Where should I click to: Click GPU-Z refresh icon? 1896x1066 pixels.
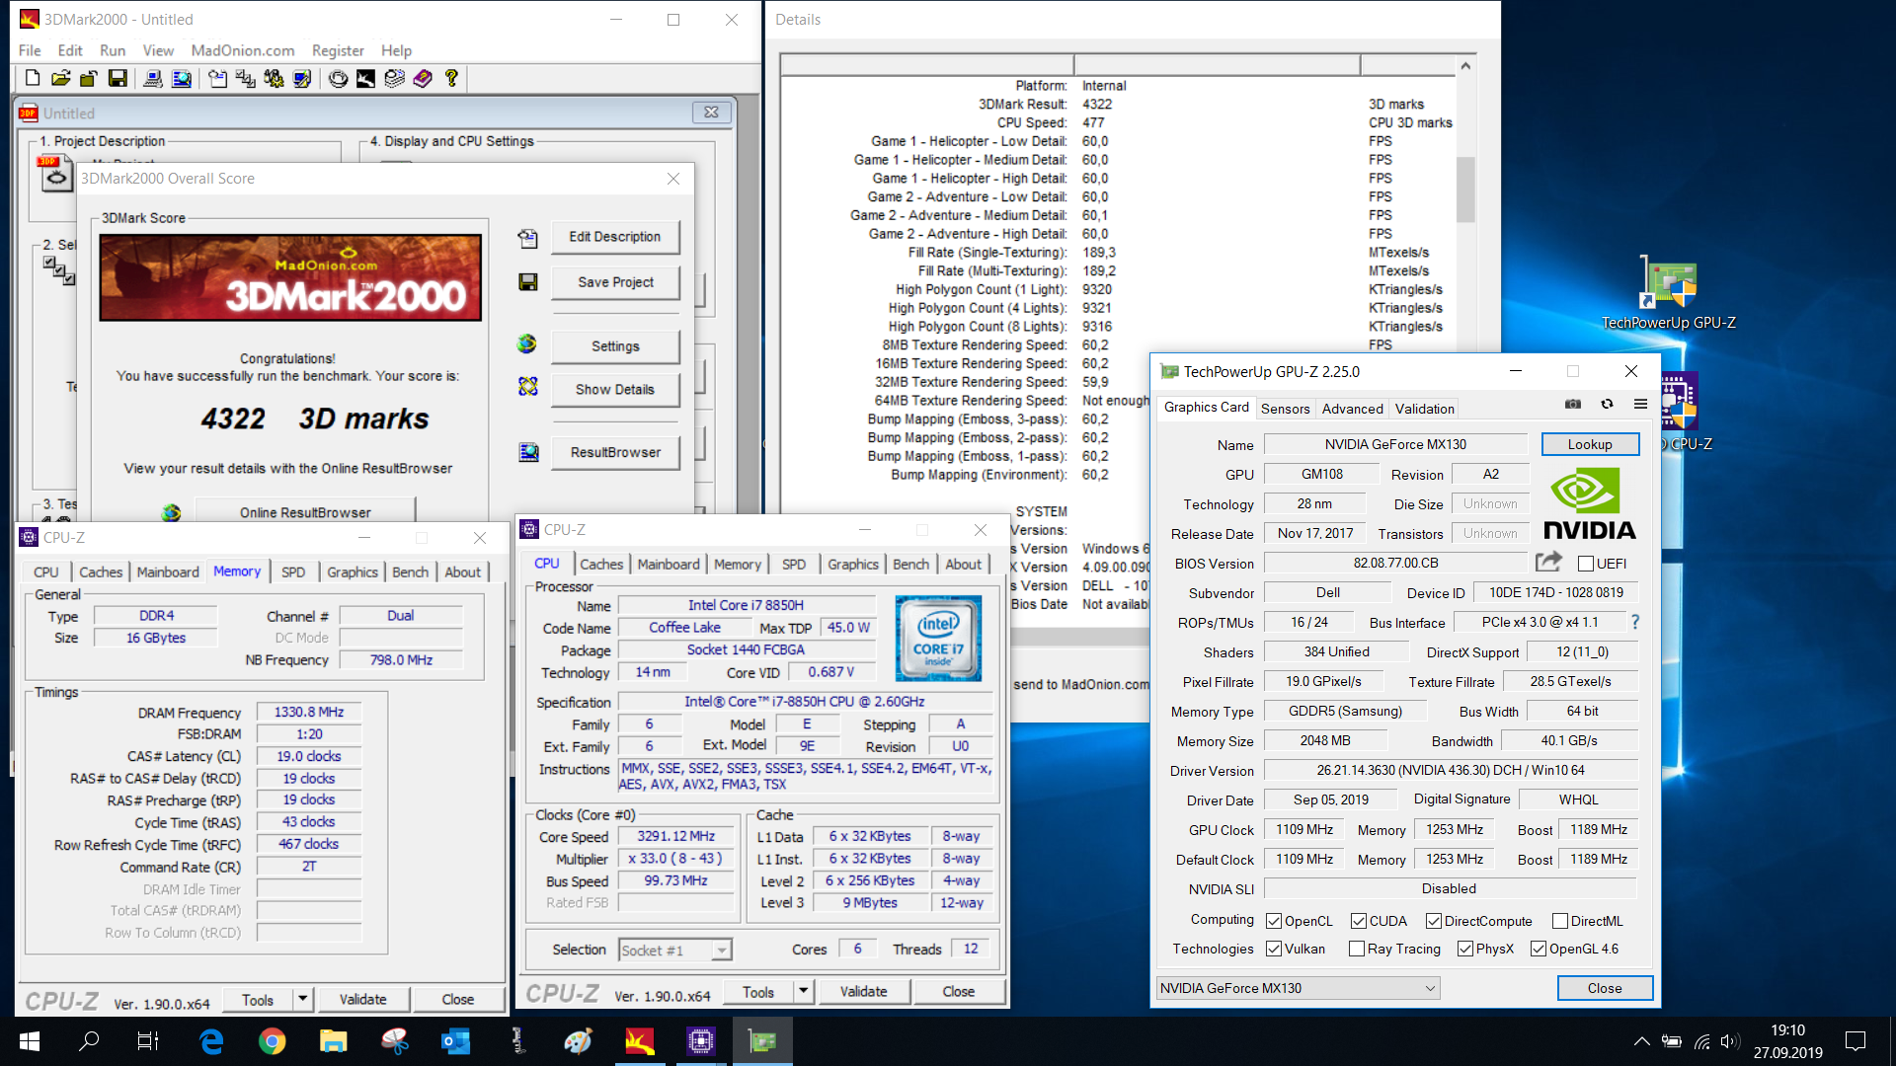pyautogui.click(x=1607, y=404)
